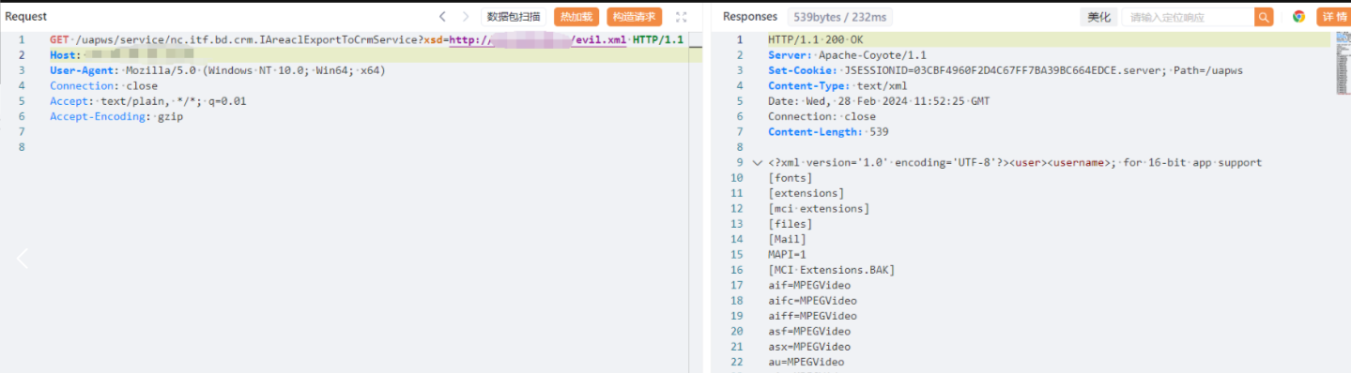Go to the previous request with the left arrow
Image resolution: width=1351 pixels, height=373 pixels.
click(442, 17)
